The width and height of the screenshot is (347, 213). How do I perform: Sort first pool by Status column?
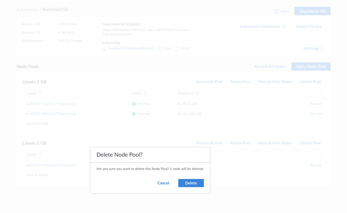[145, 93]
